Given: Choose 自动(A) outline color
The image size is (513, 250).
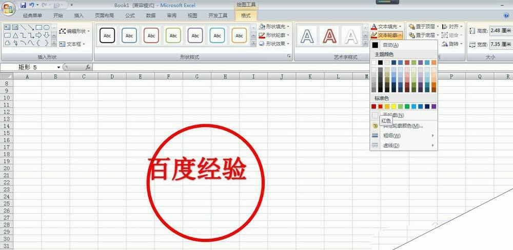Looking at the screenshot, I should click(x=403, y=45).
